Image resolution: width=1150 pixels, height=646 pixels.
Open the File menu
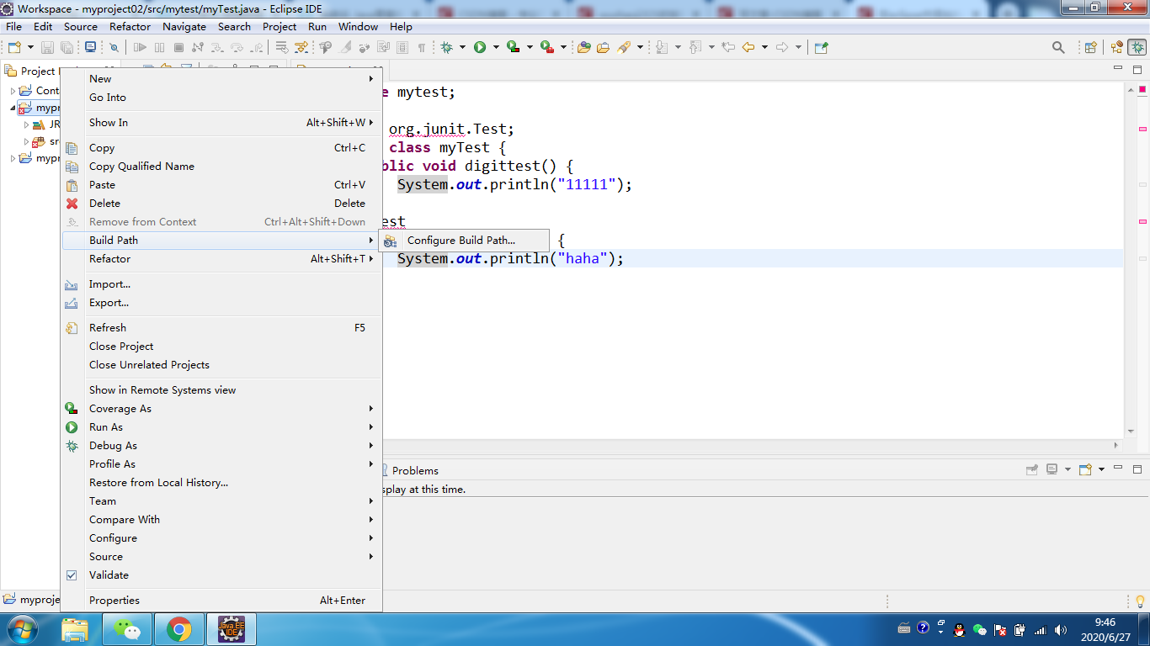click(x=14, y=26)
